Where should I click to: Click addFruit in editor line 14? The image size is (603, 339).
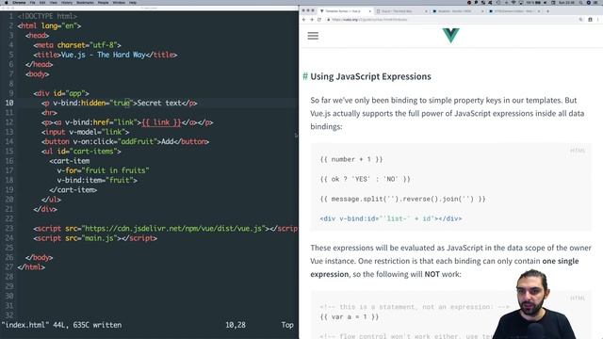point(138,141)
